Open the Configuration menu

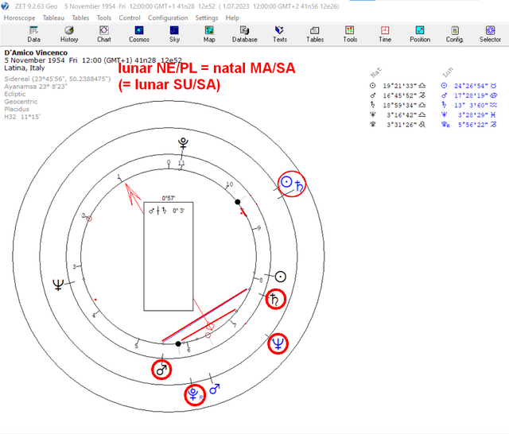168,17
